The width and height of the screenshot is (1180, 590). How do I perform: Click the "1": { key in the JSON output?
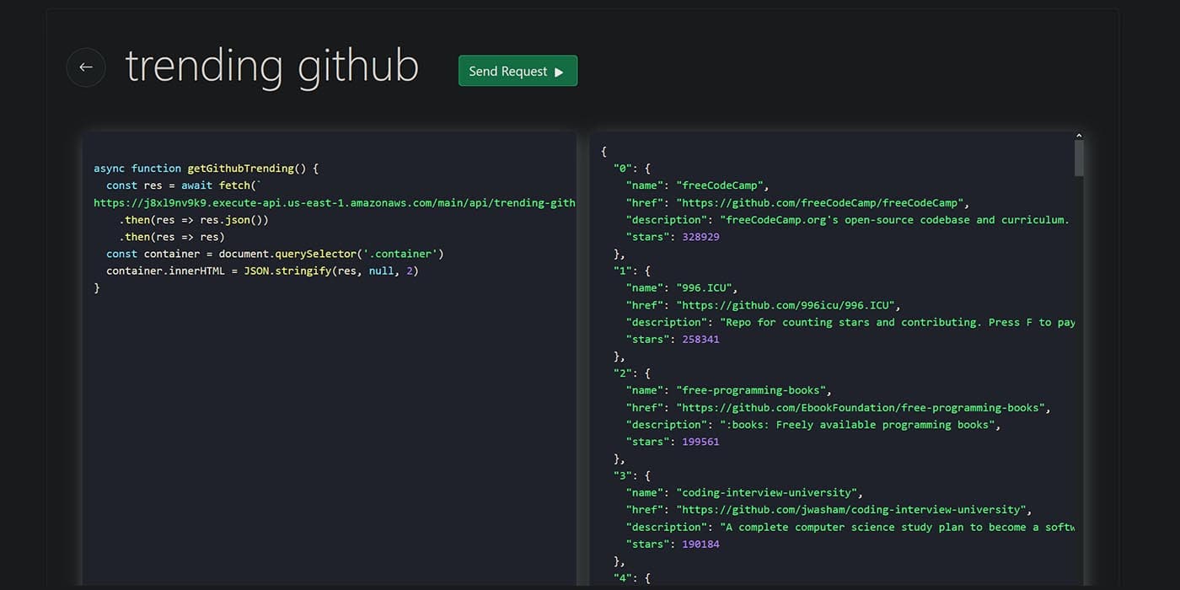pyautogui.click(x=632, y=271)
